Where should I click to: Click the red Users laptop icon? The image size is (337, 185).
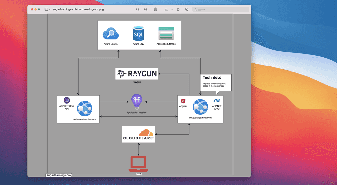(x=138, y=164)
